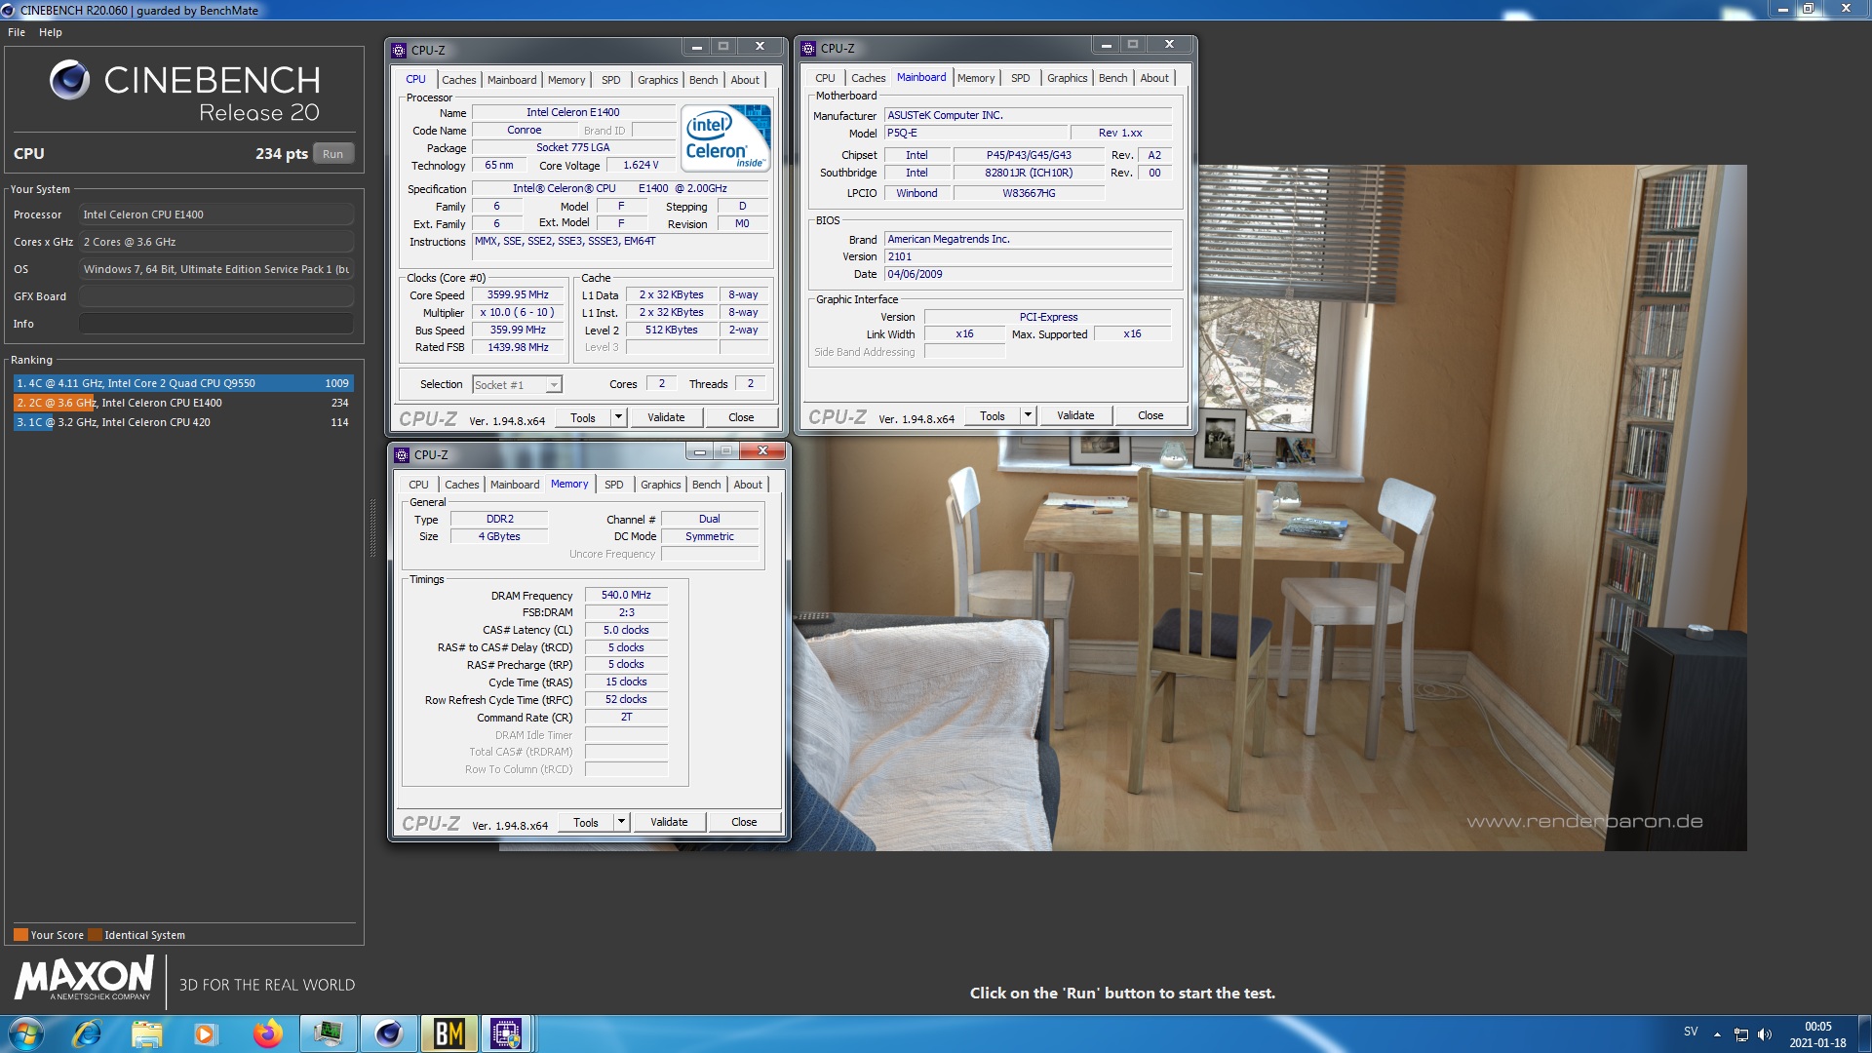Switch to CPU-Z taskbar icon
The width and height of the screenshot is (1872, 1053).
506,1033
